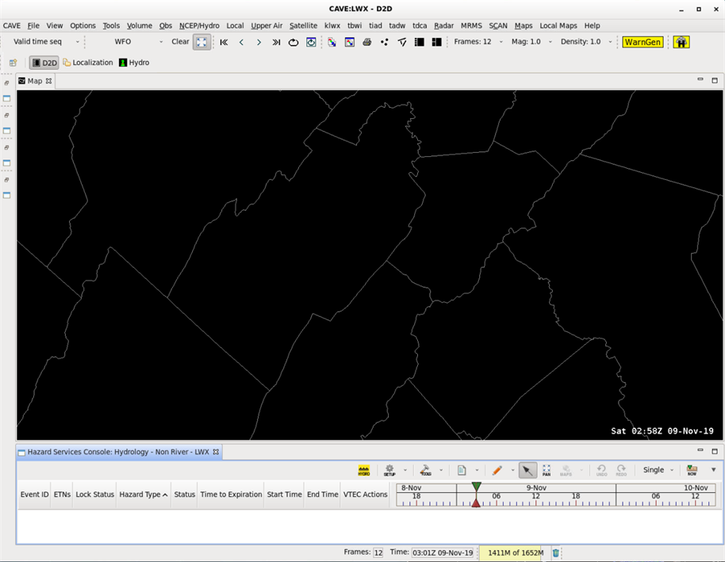Image resolution: width=725 pixels, height=562 pixels.
Task: Open the Volume menu
Action: coord(139,25)
